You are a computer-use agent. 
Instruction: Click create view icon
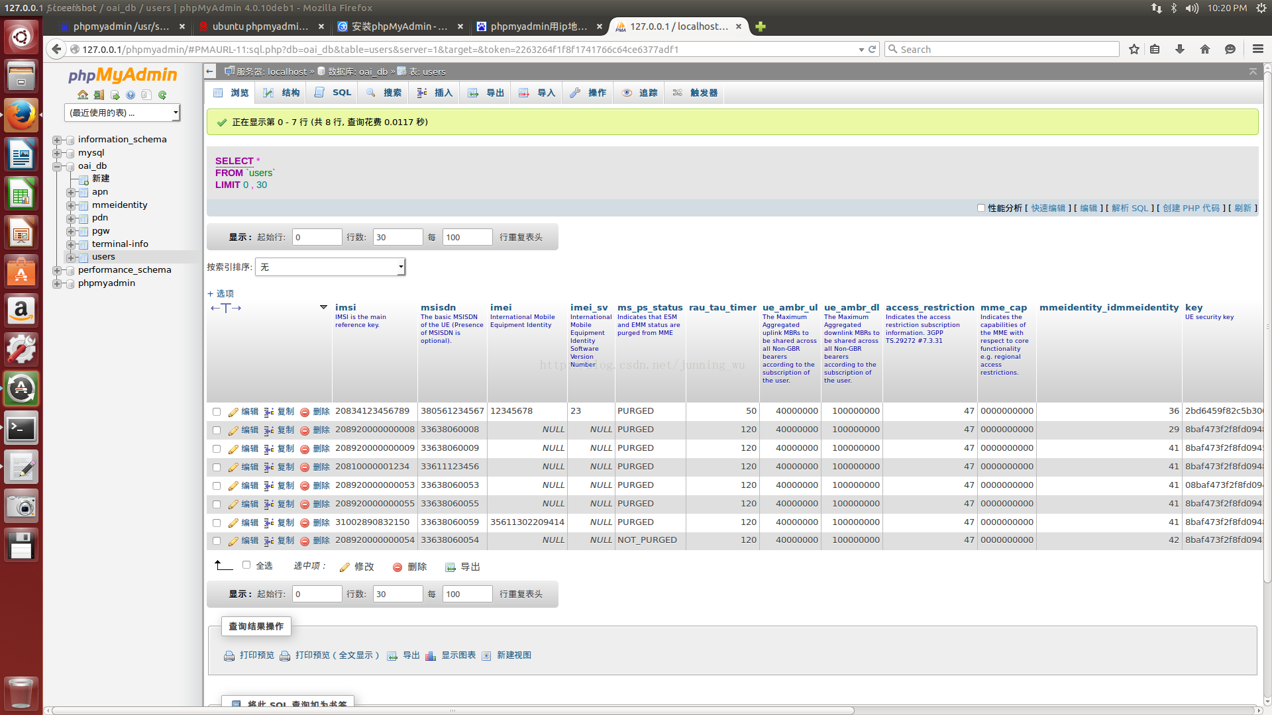pyautogui.click(x=486, y=656)
